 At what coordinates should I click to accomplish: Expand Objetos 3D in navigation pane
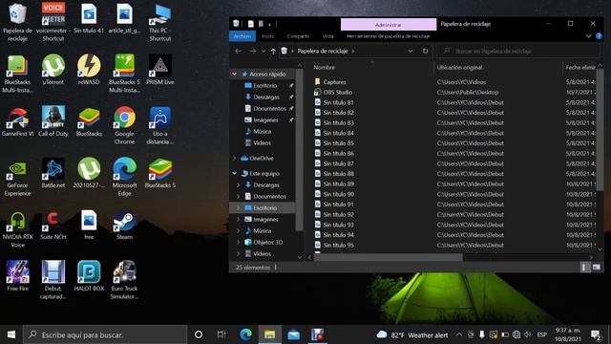point(238,242)
